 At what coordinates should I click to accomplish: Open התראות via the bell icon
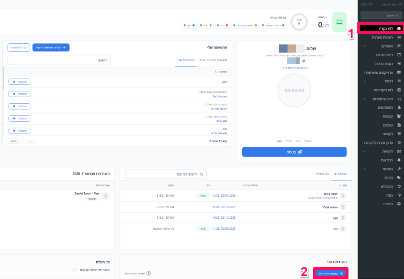[x=399, y=160]
